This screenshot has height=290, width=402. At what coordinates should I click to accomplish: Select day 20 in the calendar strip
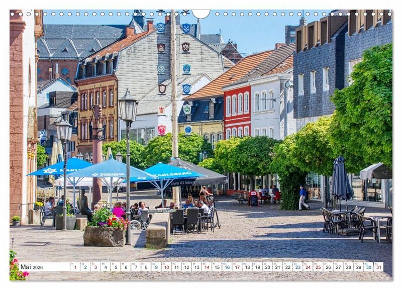(x=267, y=267)
